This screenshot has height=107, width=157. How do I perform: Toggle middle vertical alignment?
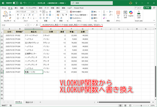[44, 12]
